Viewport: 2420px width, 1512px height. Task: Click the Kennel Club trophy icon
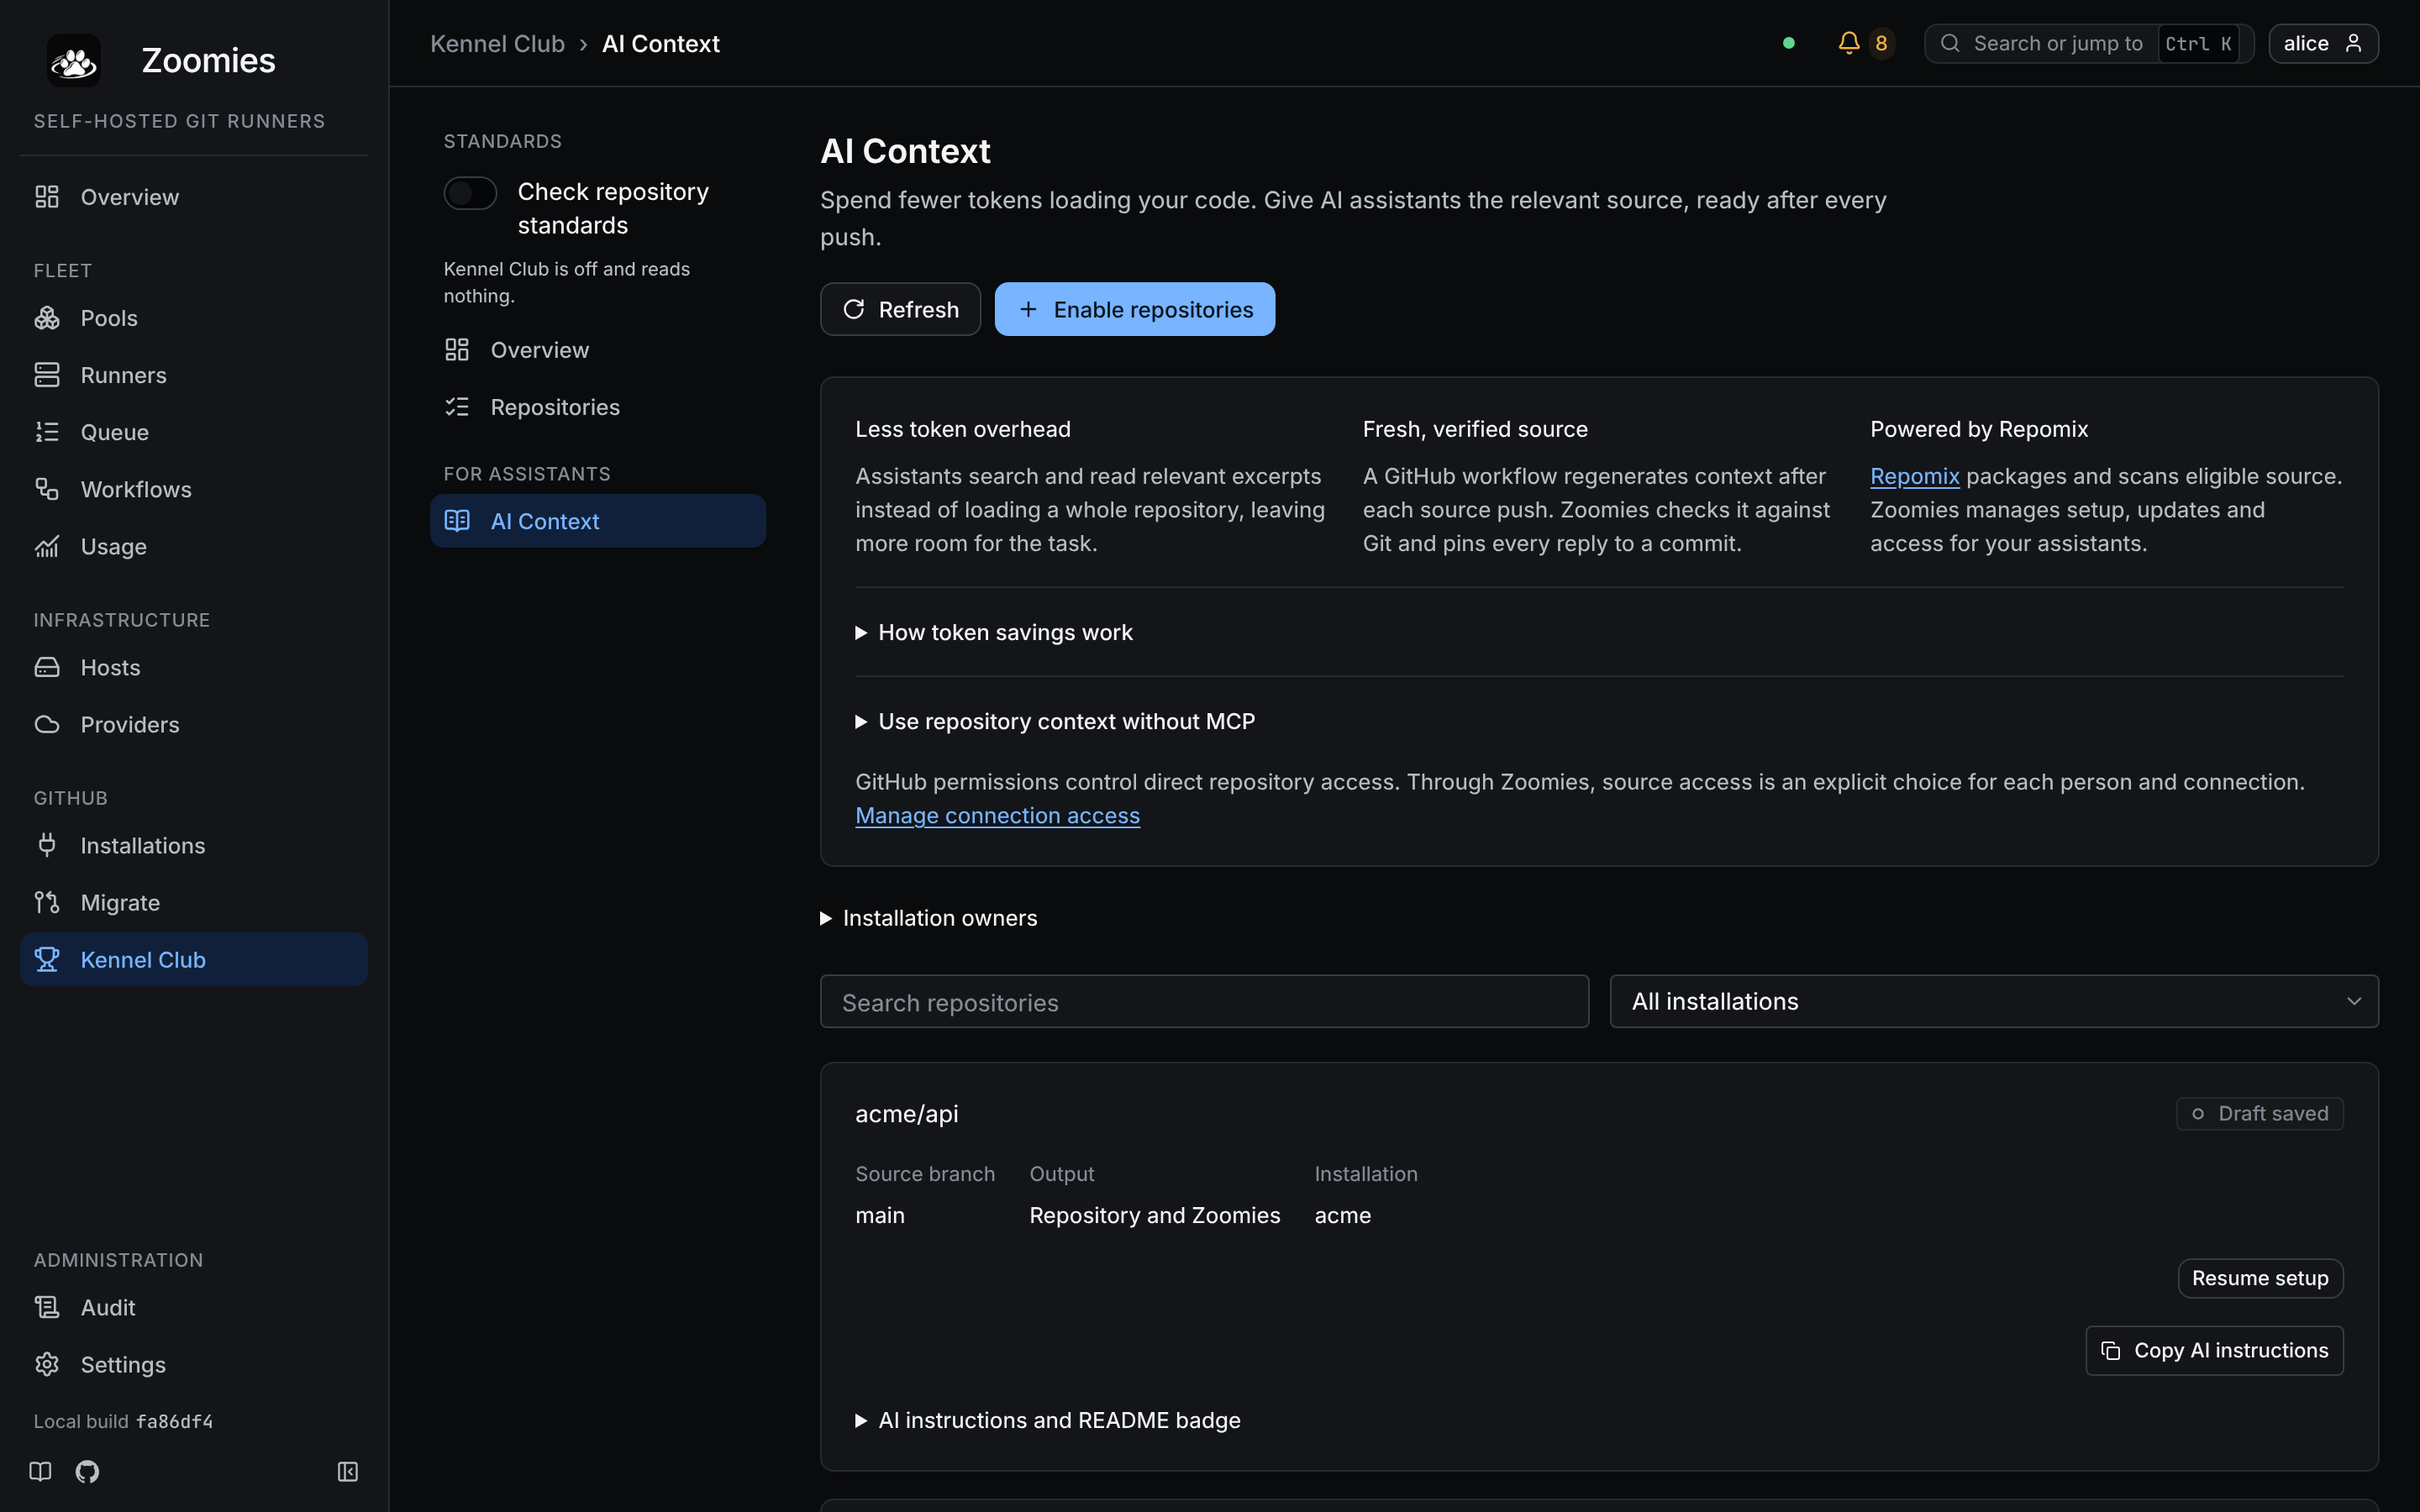[x=47, y=959]
